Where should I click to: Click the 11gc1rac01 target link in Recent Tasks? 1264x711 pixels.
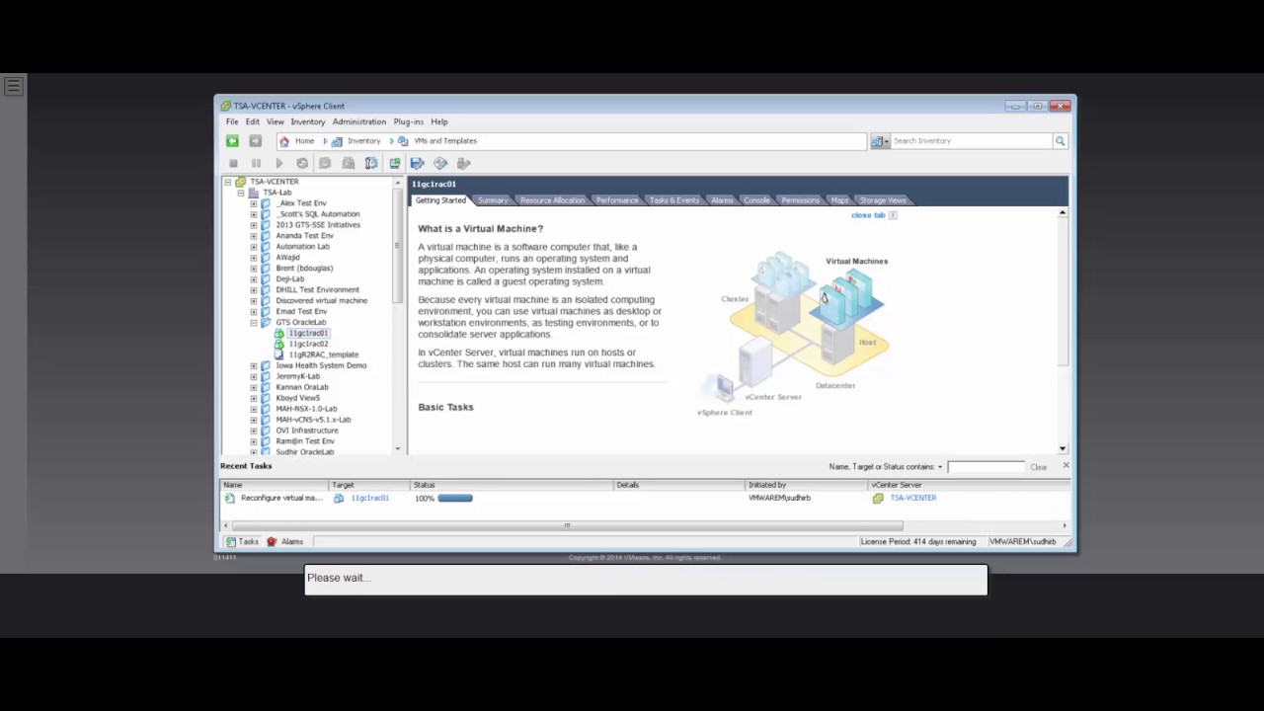tap(369, 499)
